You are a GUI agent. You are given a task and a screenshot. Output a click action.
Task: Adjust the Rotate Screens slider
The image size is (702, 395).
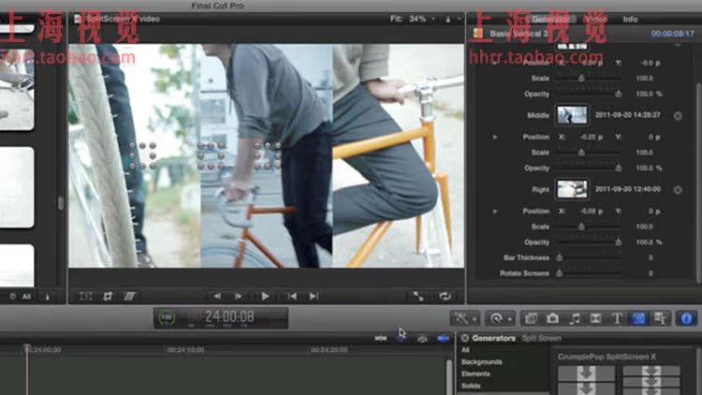click(x=588, y=273)
